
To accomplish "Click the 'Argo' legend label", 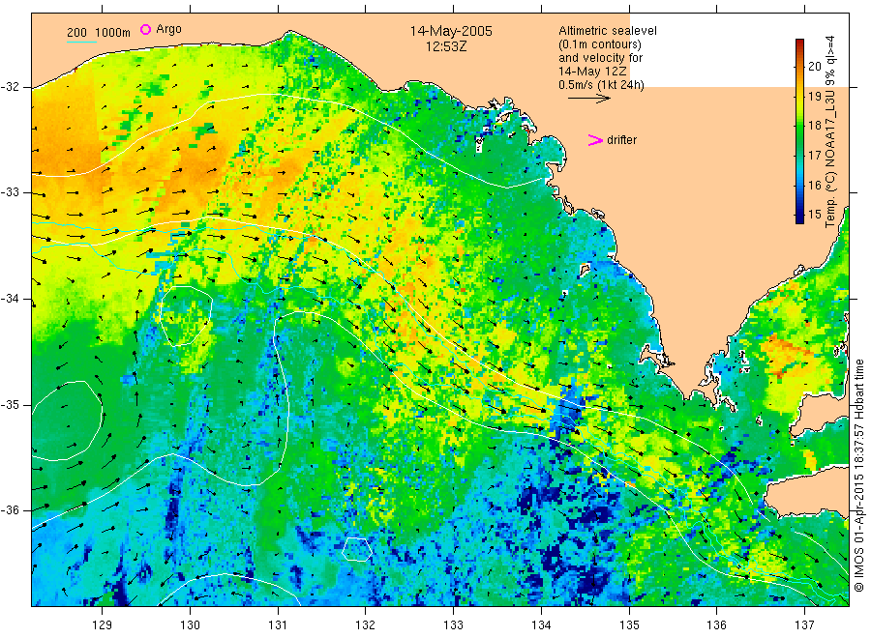I will point(168,29).
